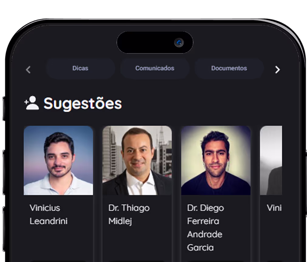307x262 pixels.
Task: Click the add-person icon beside Sugestões
Action: coord(32,103)
